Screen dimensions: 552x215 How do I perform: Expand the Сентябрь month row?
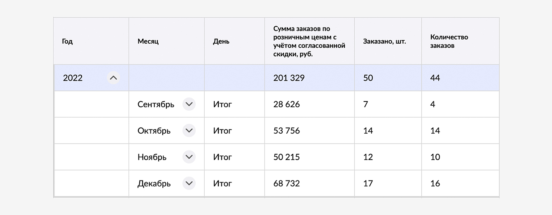[x=189, y=104]
